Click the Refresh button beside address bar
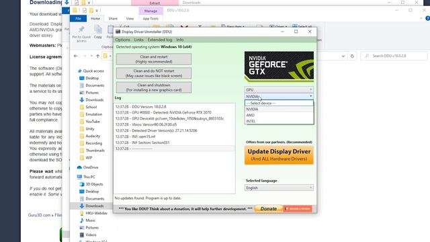 pyautogui.click(x=352, y=56)
